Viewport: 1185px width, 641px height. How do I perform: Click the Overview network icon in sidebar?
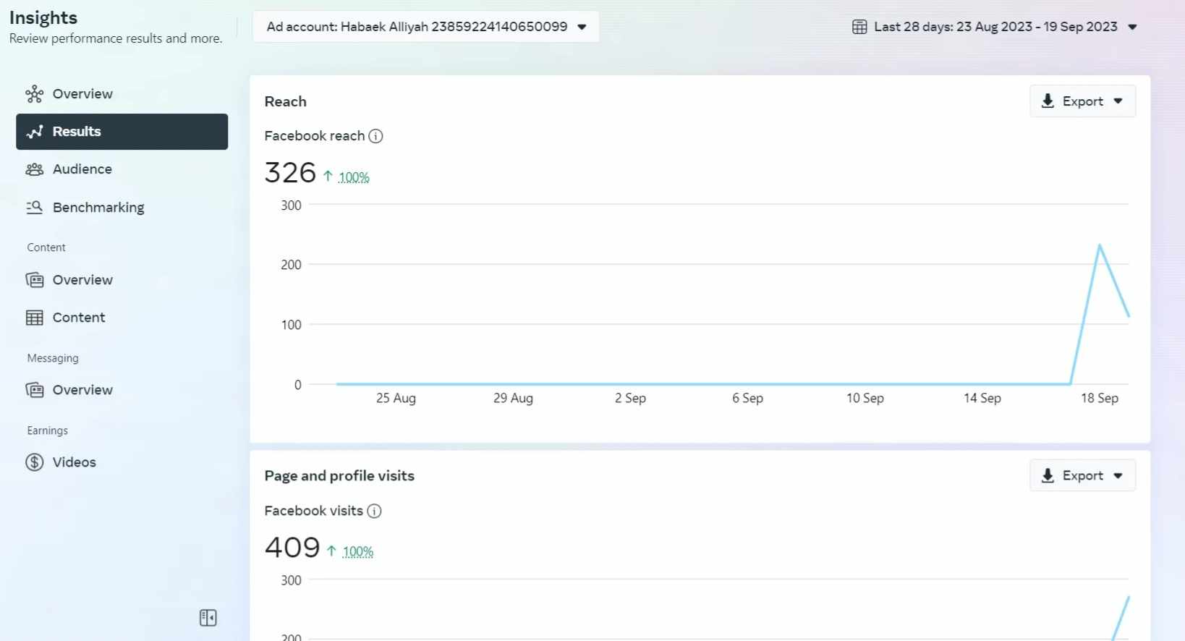(x=34, y=94)
